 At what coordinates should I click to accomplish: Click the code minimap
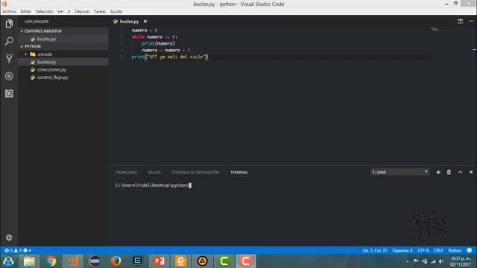pos(436,29)
